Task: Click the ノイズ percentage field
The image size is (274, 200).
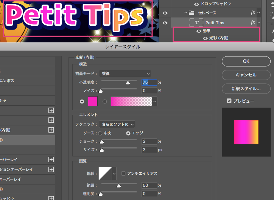Action: click(149, 91)
